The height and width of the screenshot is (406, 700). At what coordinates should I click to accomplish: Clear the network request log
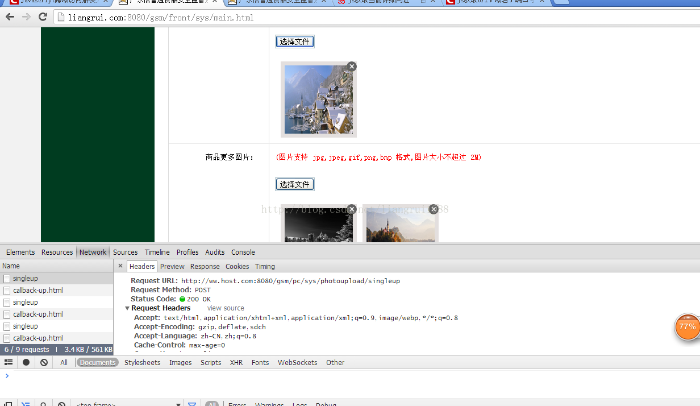click(x=44, y=362)
